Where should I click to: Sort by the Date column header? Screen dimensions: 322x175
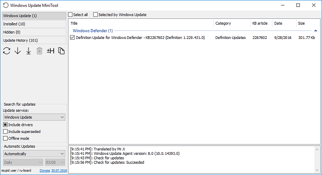coord(284,23)
